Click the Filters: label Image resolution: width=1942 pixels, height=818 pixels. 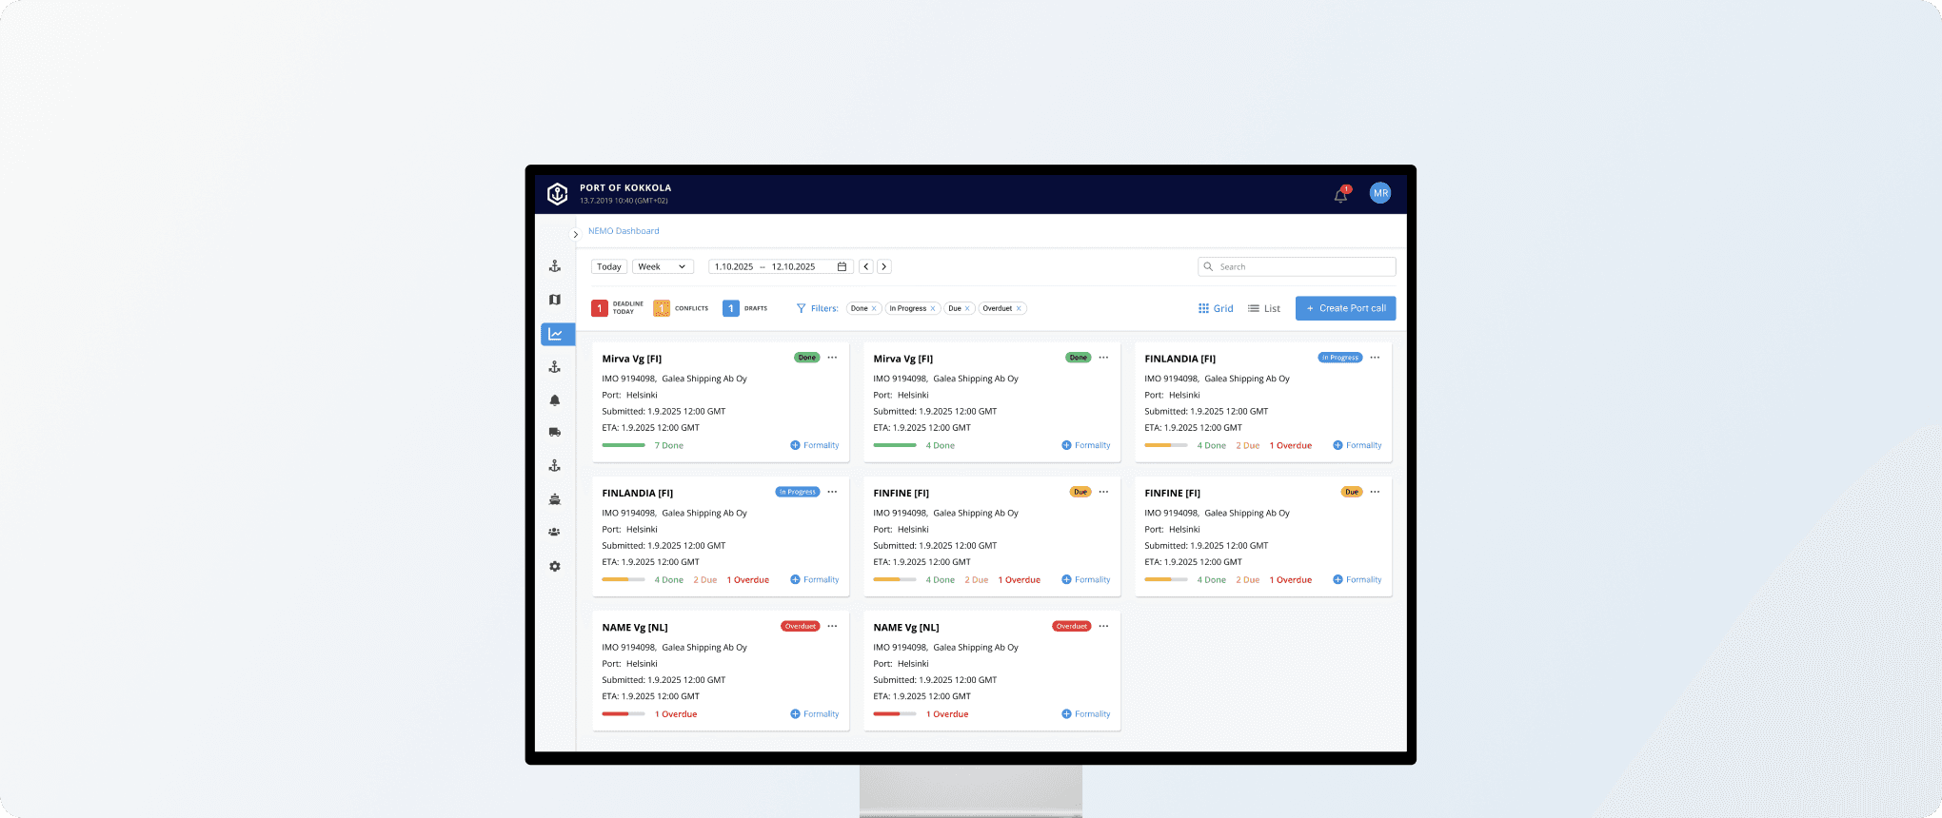tap(824, 308)
